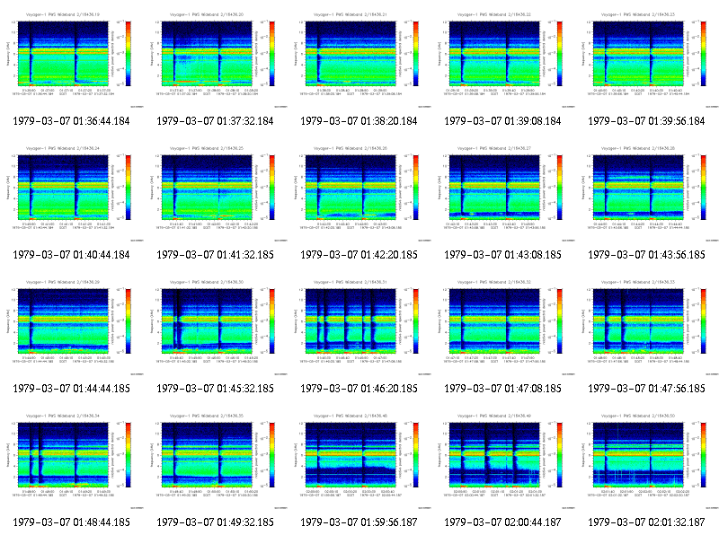
Task: Open spectrogram thumbnail dated 1979-03-07 01:38:20.184
Action: pyautogui.click(x=359, y=59)
